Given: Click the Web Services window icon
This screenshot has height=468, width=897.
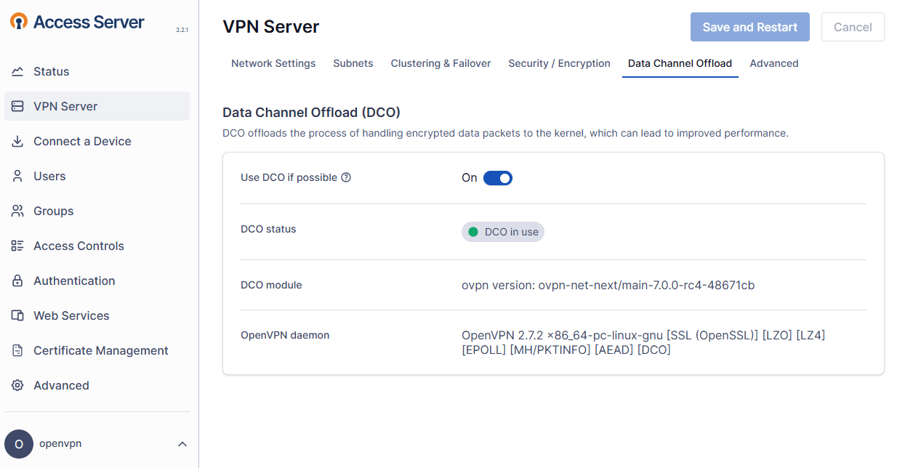Looking at the screenshot, I should (18, 315).
